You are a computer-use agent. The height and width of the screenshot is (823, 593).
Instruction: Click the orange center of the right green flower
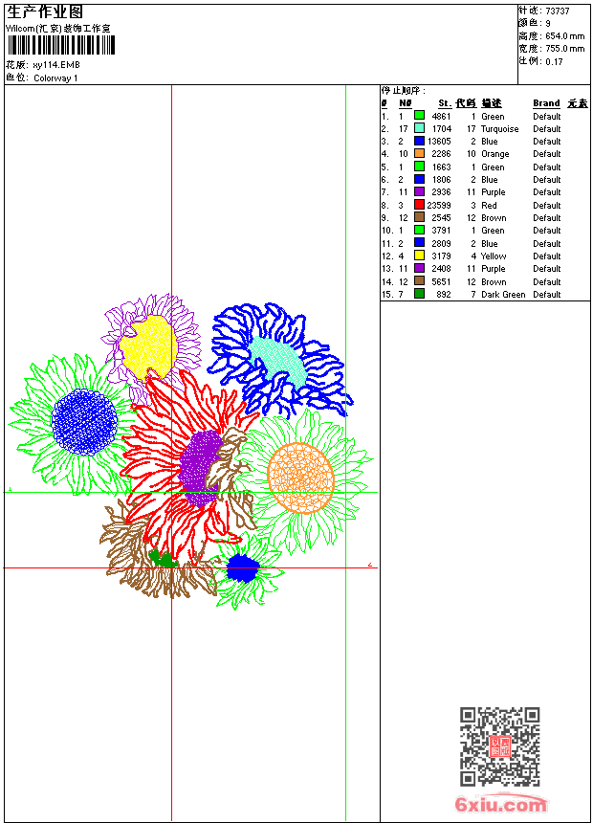(x=300, y=478)
